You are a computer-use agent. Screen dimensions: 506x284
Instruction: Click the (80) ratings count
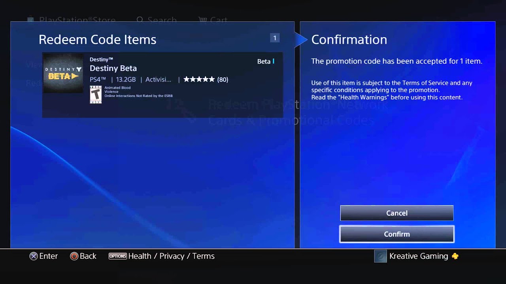(x=223, y=79)
